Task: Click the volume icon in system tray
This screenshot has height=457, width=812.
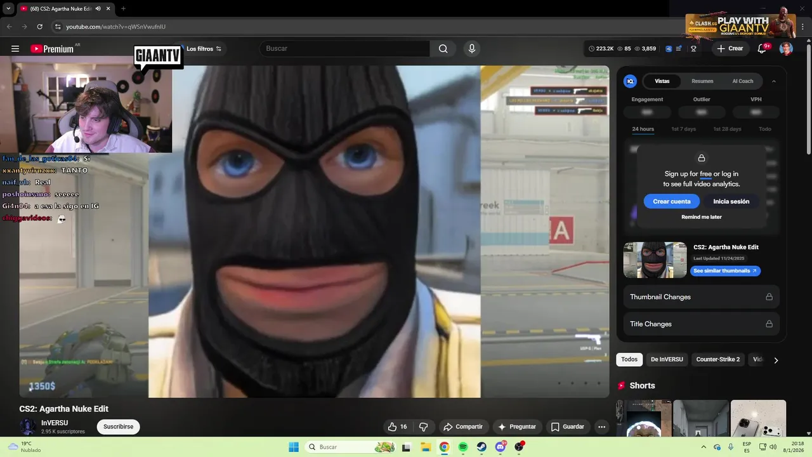Action: click(773, 447)
